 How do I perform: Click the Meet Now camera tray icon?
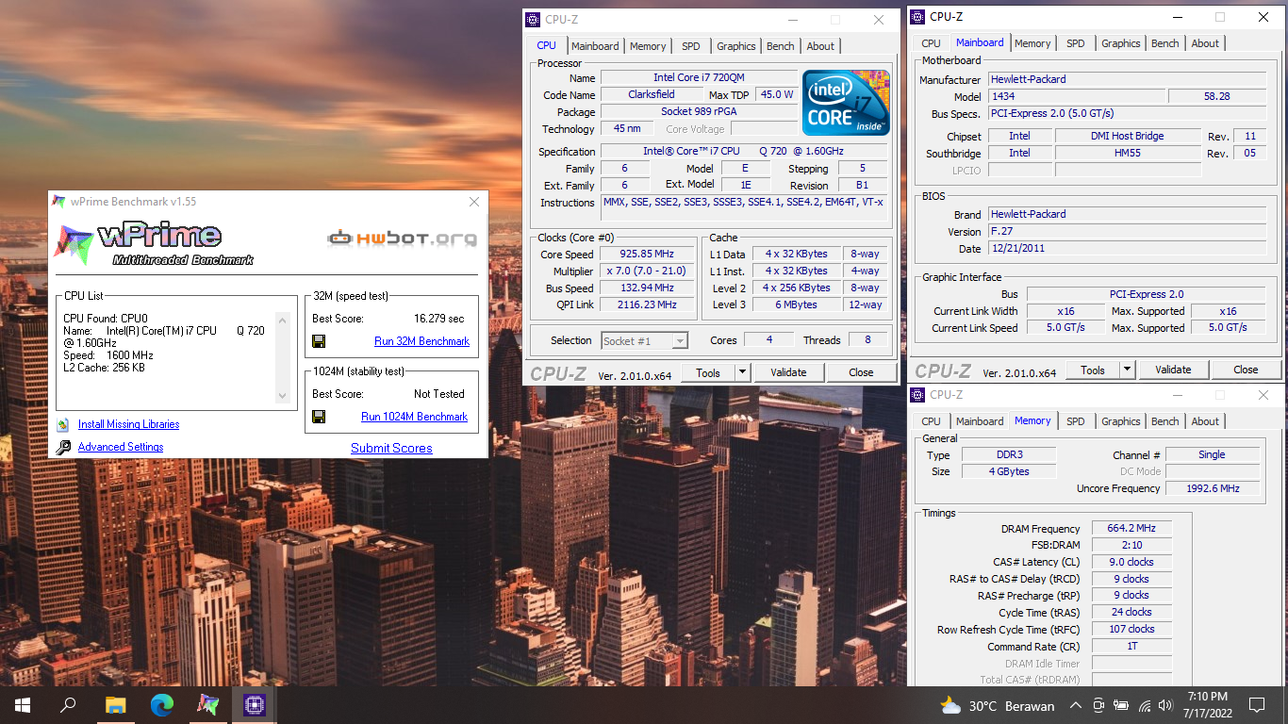pyautogui.click(x=1099, y=705)
